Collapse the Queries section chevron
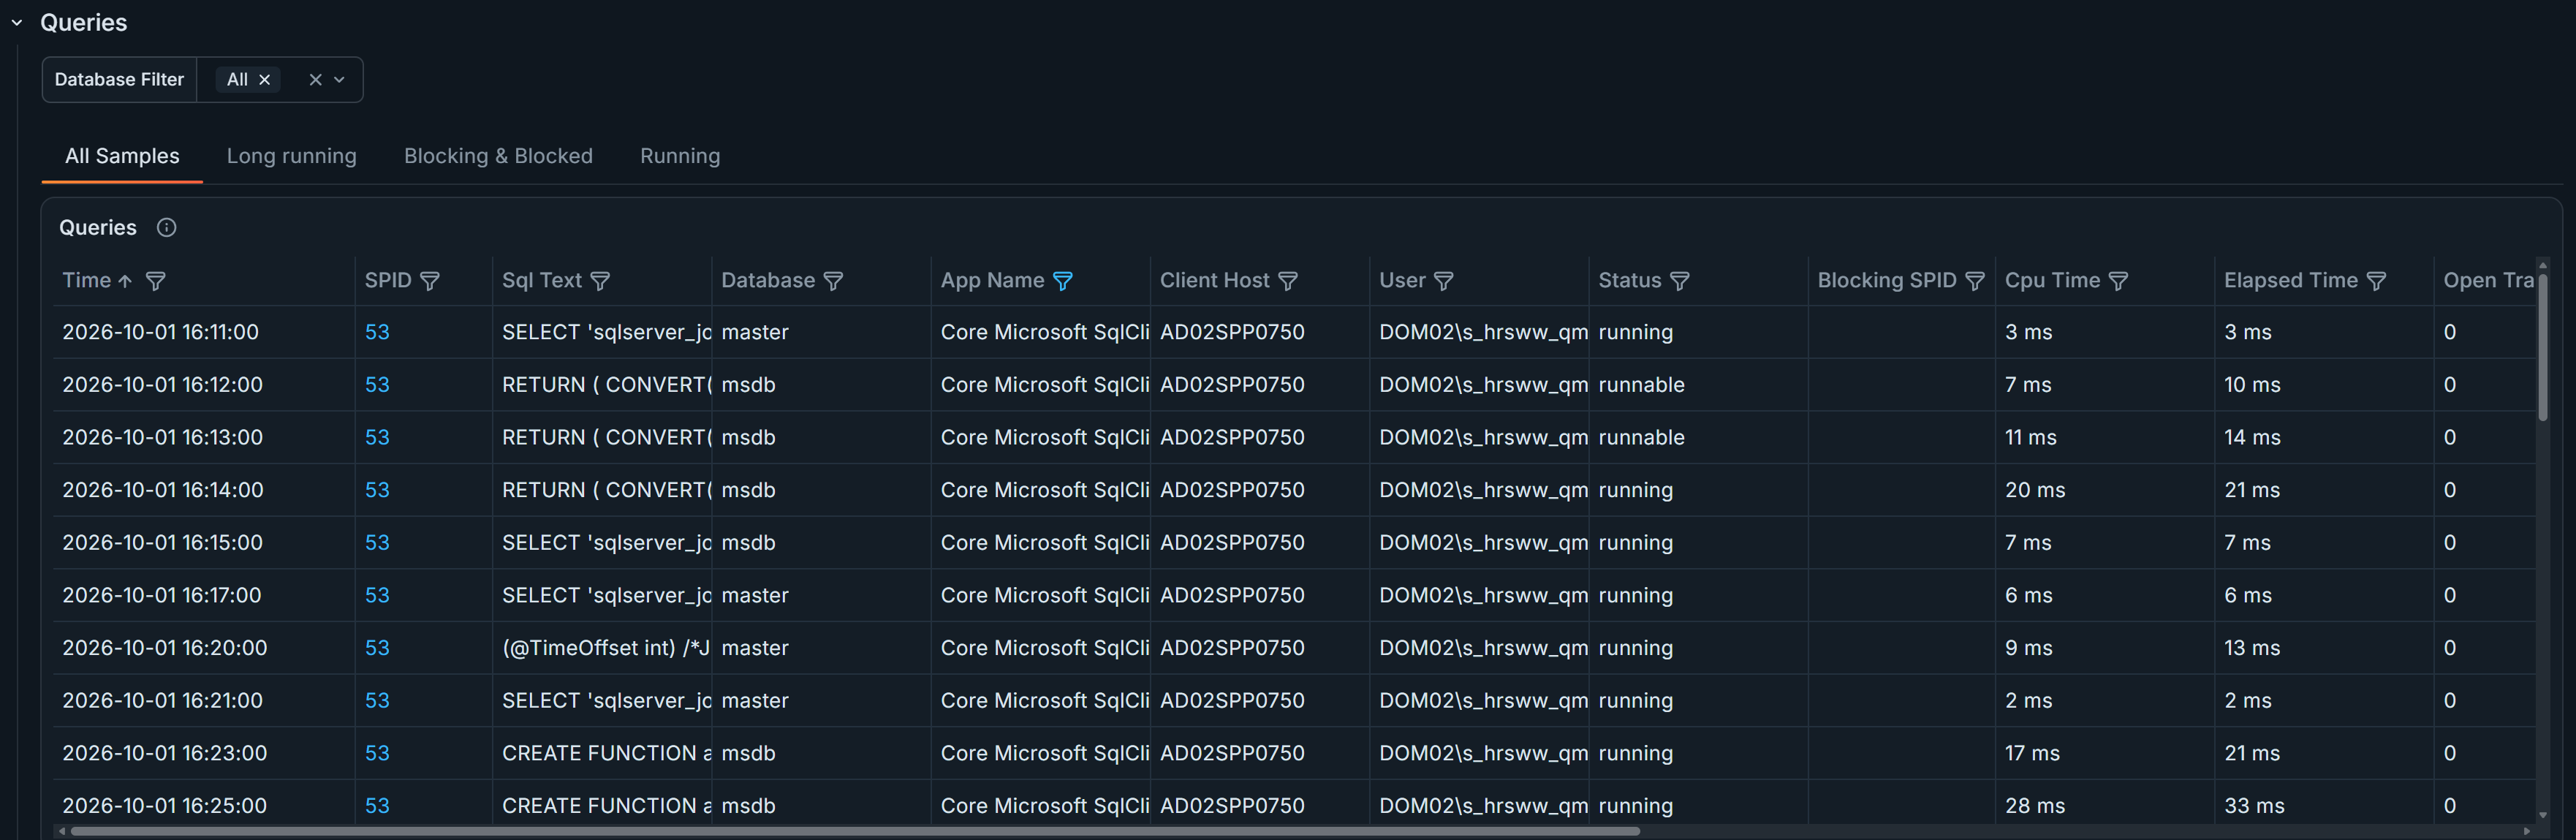 (x=17, y=22)
